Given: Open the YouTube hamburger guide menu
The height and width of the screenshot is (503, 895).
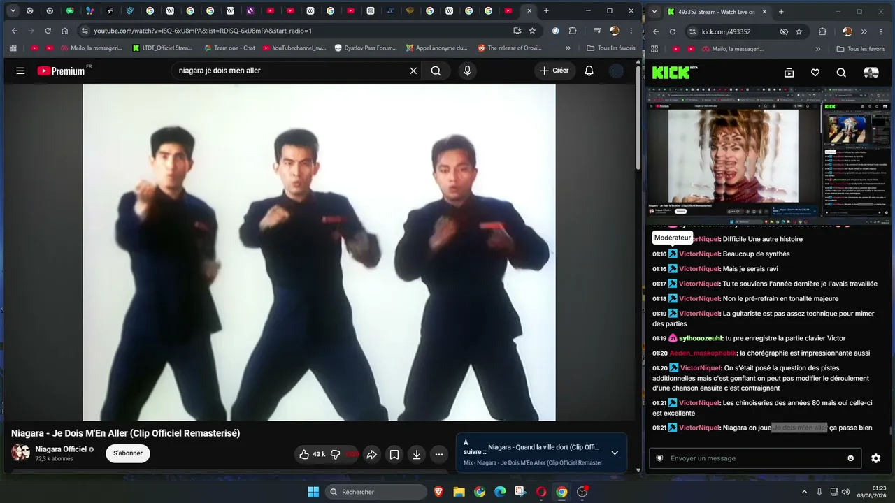Looking at the screenshot, I should click(x=20, y=71).
